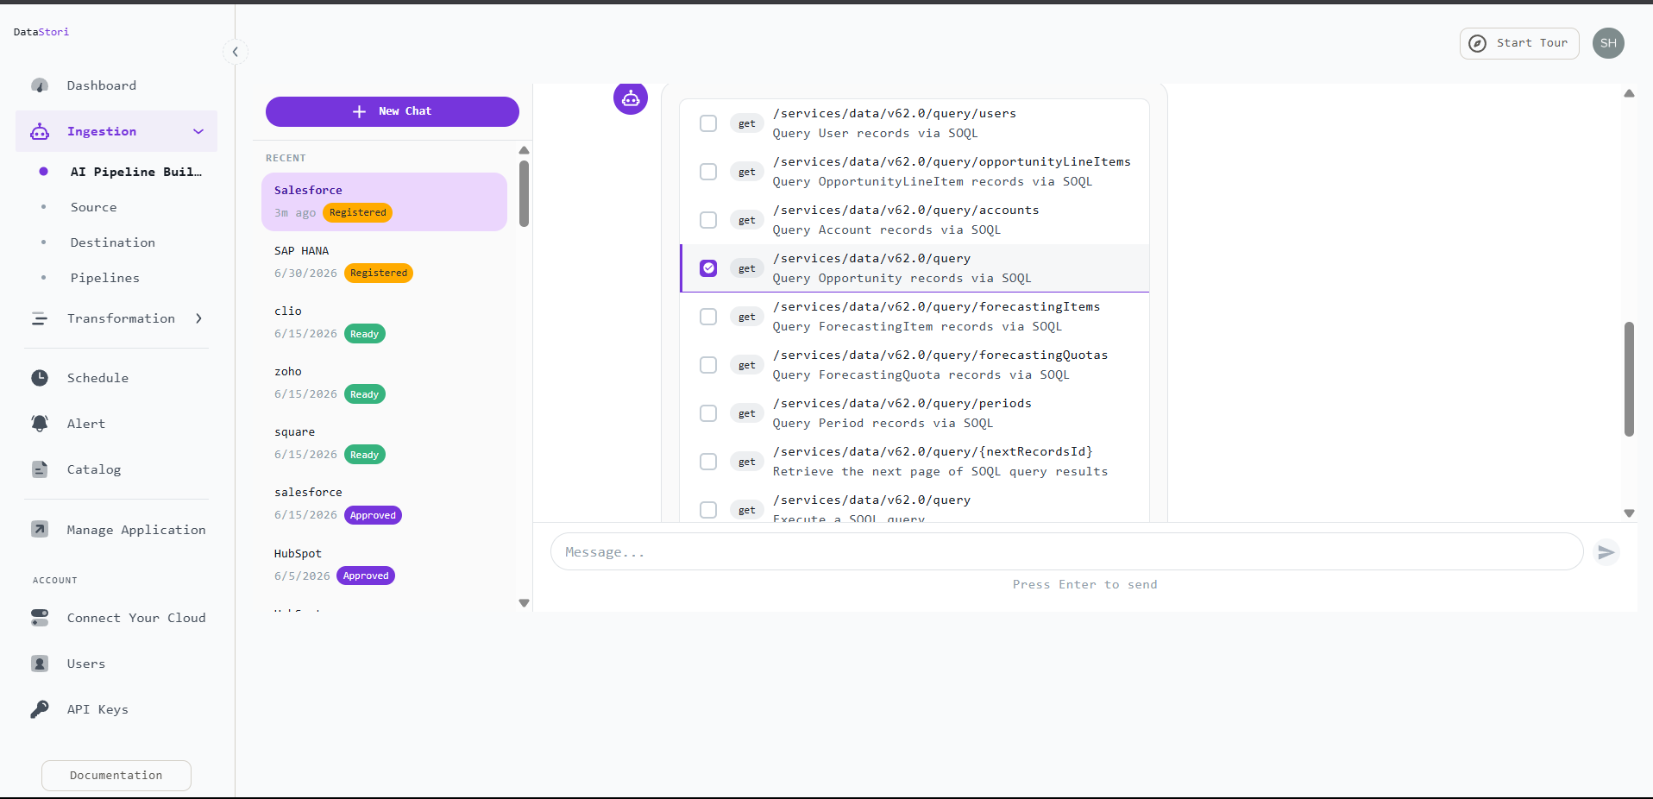Check the forecastingItems endpoint checkbox
Viewport: 1653px width, 799px height.
tap(708, 317)
